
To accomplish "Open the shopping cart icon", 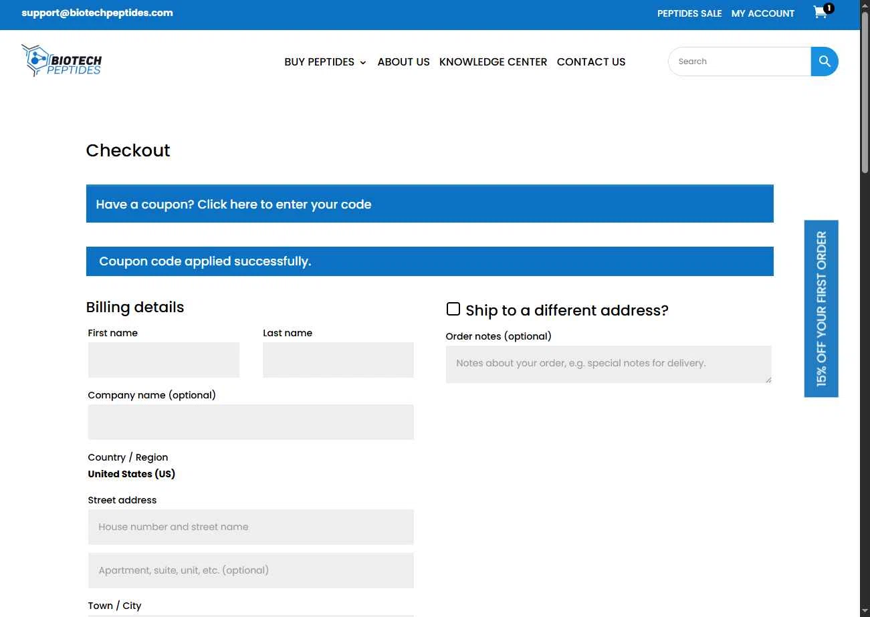I will (821, 12).
